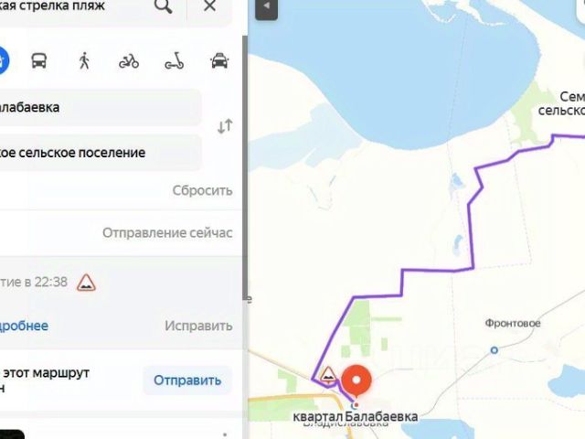Open the Отправление сейчас departure time selector
Viewport: 585px width, 439px height.
pyautogui.click(x=167, y=233)
